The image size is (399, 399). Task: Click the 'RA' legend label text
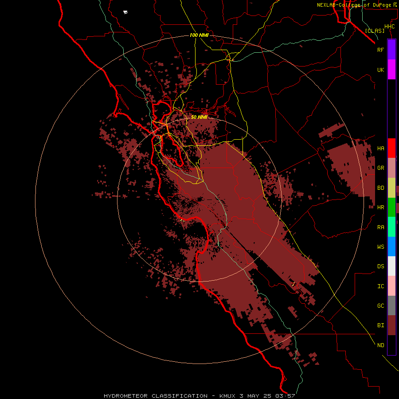380,227
